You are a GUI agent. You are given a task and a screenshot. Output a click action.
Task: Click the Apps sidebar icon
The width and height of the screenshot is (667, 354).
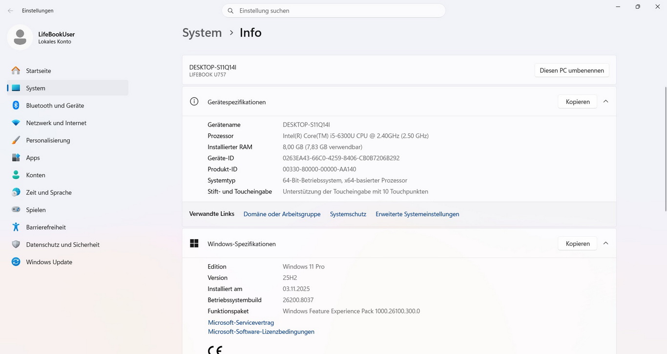click(16, 158)
